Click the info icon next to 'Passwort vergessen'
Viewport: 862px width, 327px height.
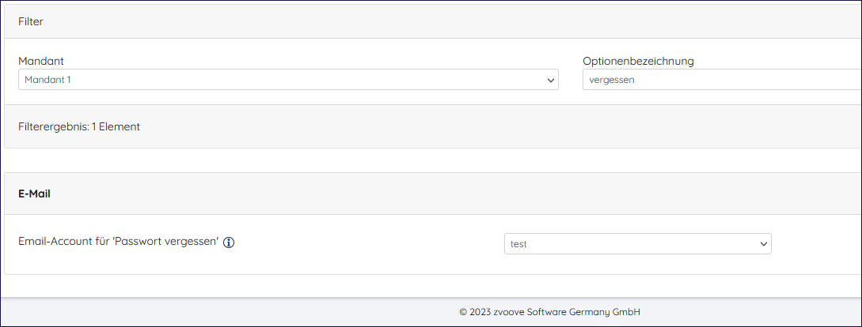point(230,242)
